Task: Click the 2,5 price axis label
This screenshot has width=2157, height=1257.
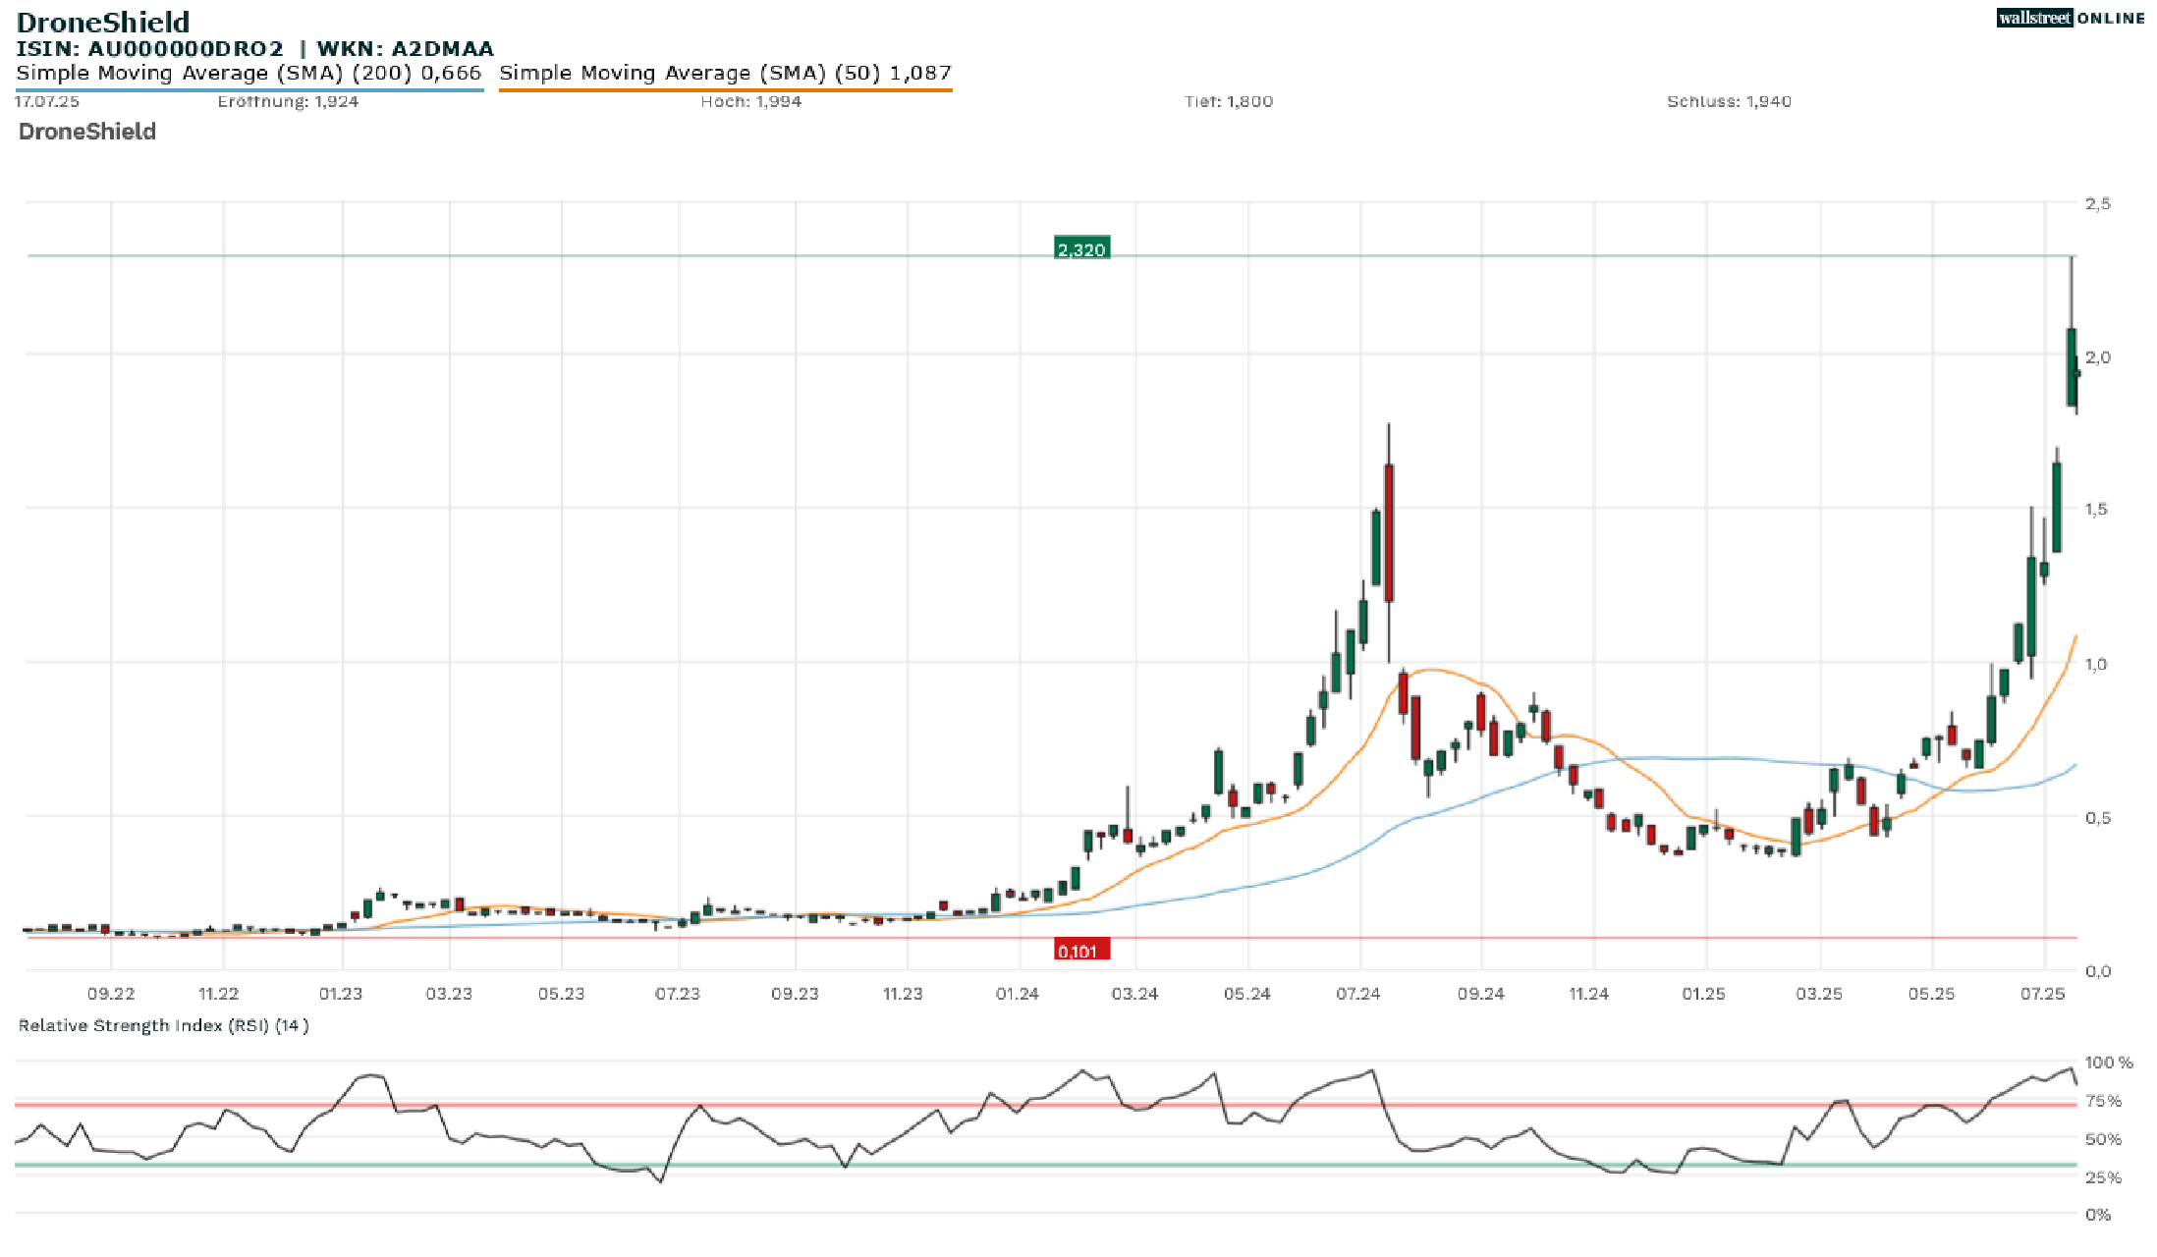Action: point(2098,203)
